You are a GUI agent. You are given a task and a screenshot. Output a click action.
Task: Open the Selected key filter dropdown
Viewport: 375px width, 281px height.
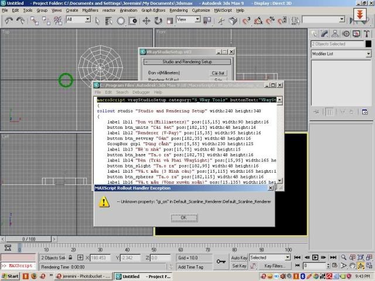(x=288, y=258)
